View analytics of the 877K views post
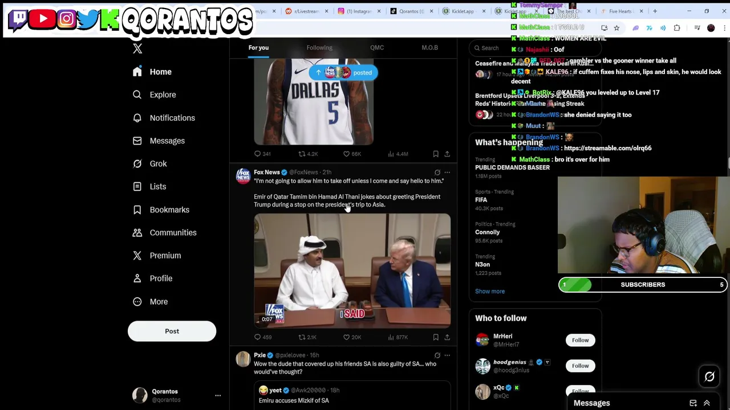Viewport: 730px width, 410px height. pos(398,337)
